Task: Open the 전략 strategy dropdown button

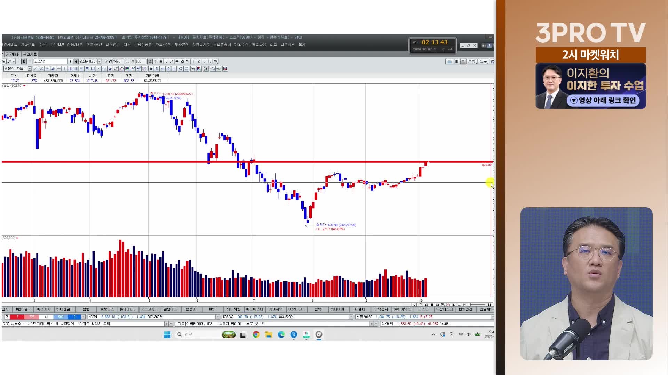Action: [x=472, y=61]
